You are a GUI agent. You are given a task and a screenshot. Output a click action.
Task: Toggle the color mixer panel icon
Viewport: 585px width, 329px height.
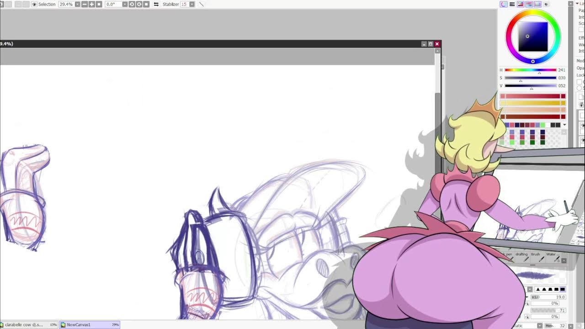[x=529, y=4]
